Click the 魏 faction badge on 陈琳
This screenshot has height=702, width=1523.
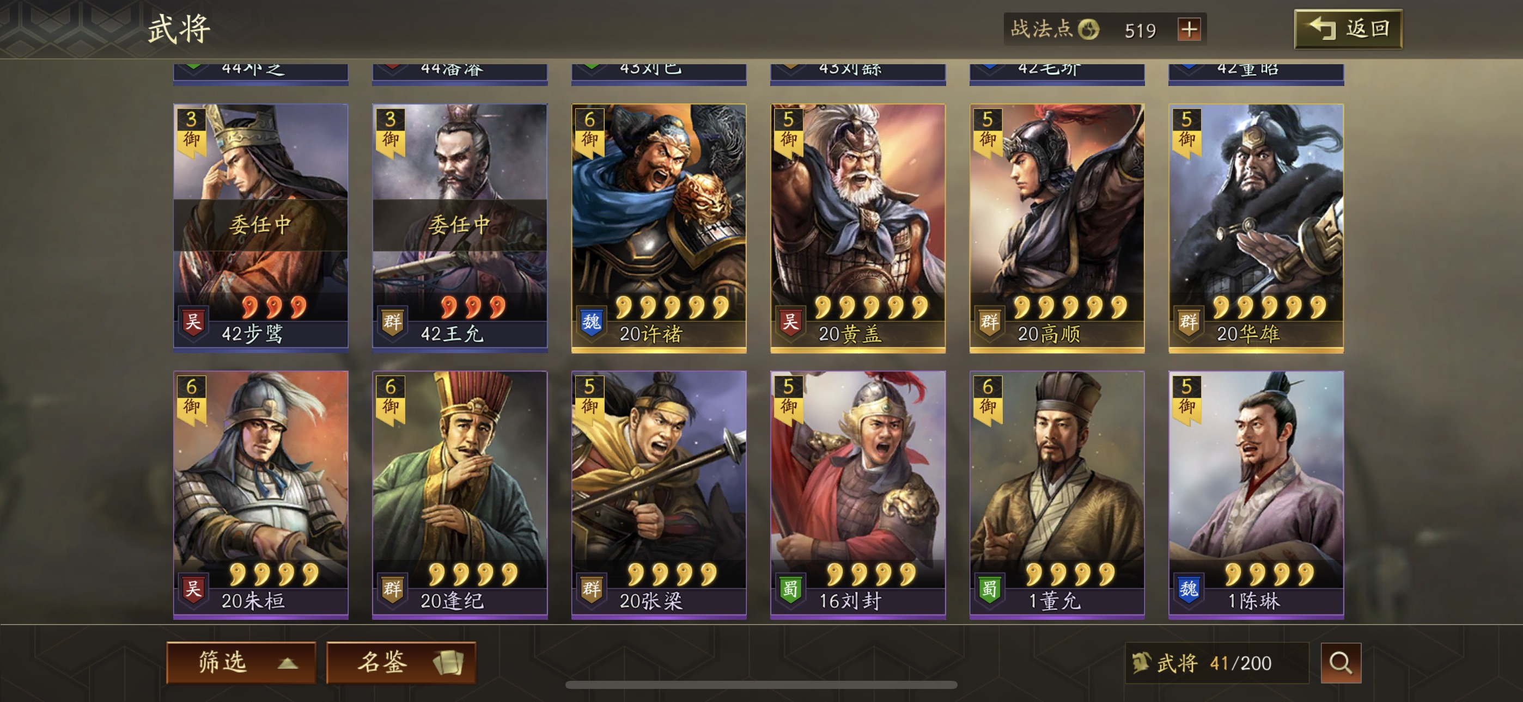[1189, 589]
